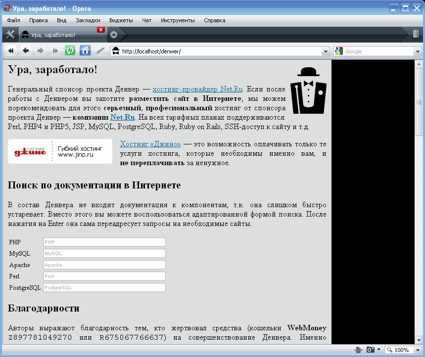
Task: Click the Google search engine icon
Action: pos(339,51)
